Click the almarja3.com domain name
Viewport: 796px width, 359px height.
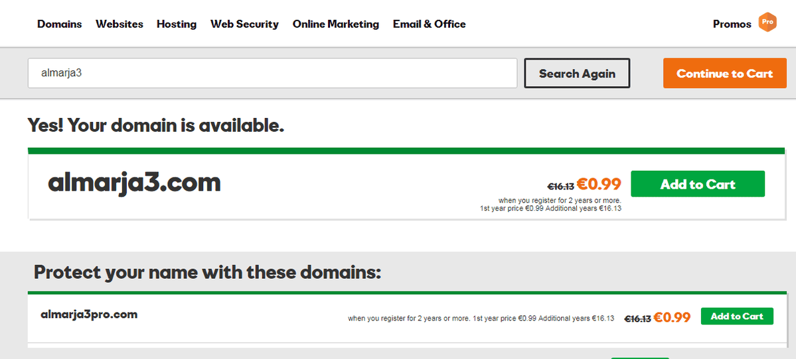point(135,182)
